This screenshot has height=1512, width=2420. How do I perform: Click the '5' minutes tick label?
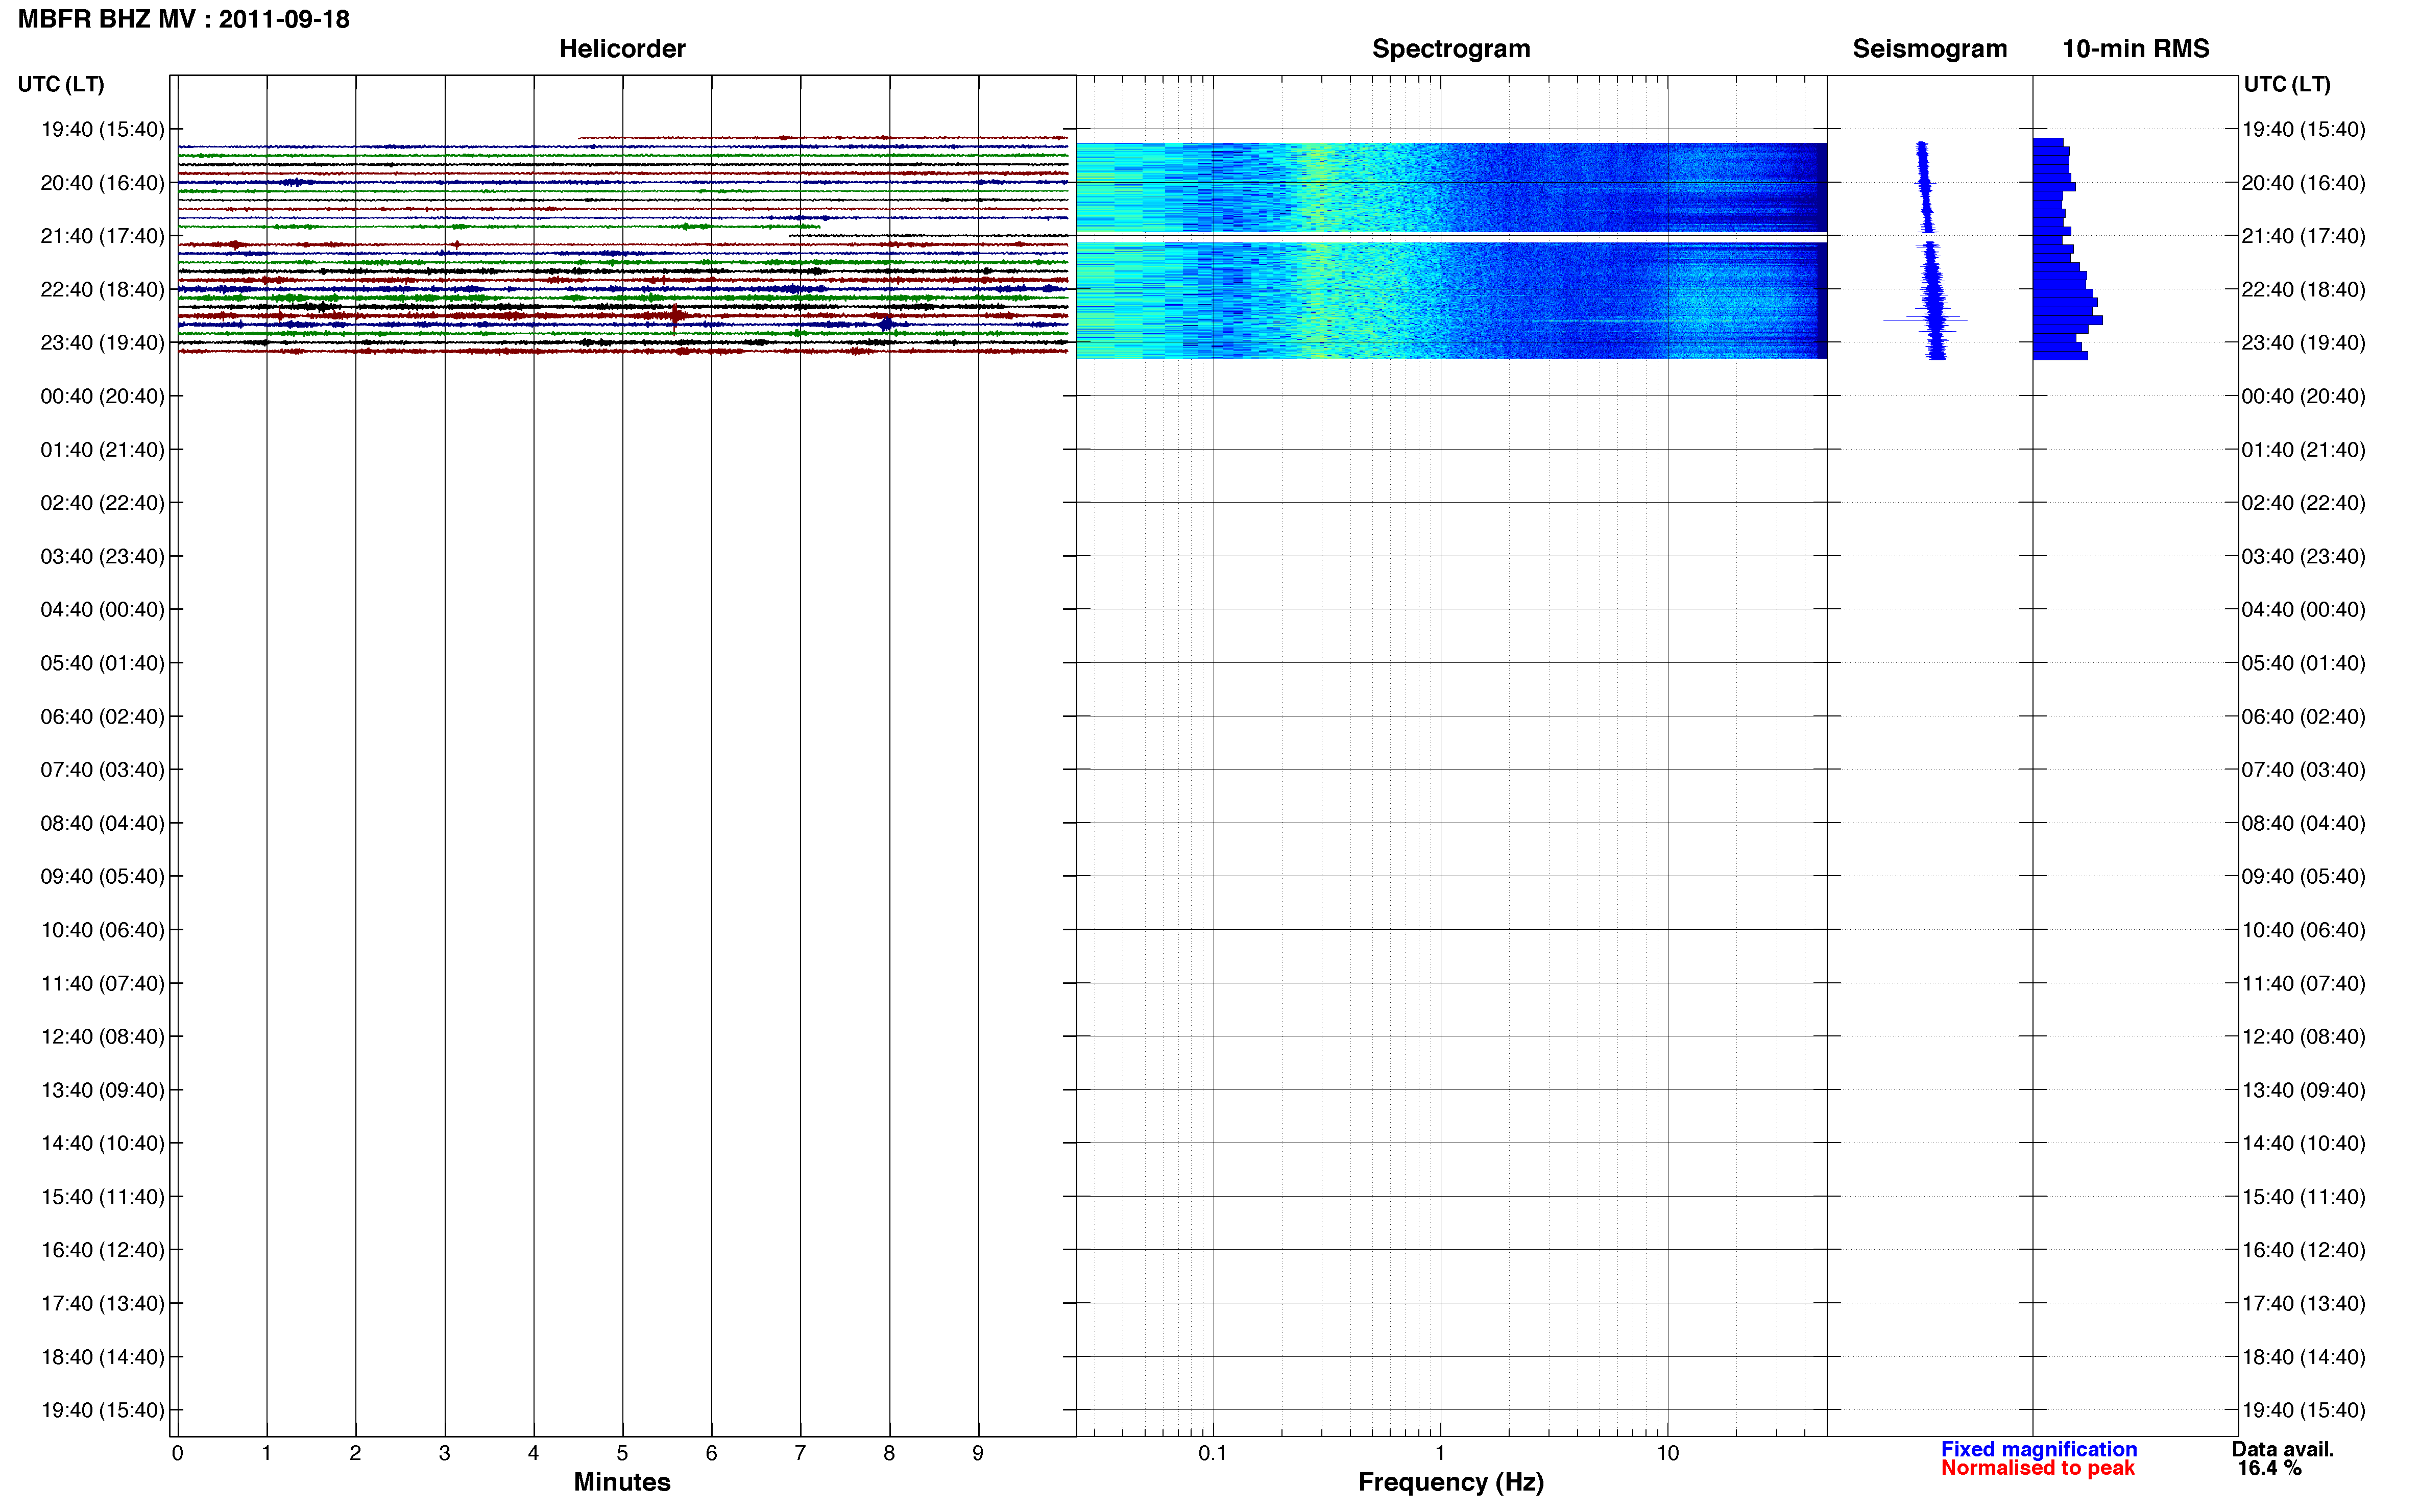622,1453
